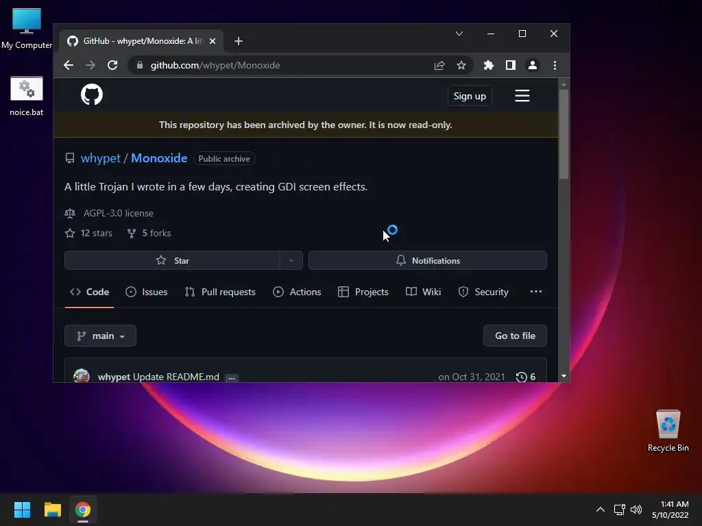Show more repository tabs ellipsis
This screenshot has width=702, height=526.
pos(536,292)
